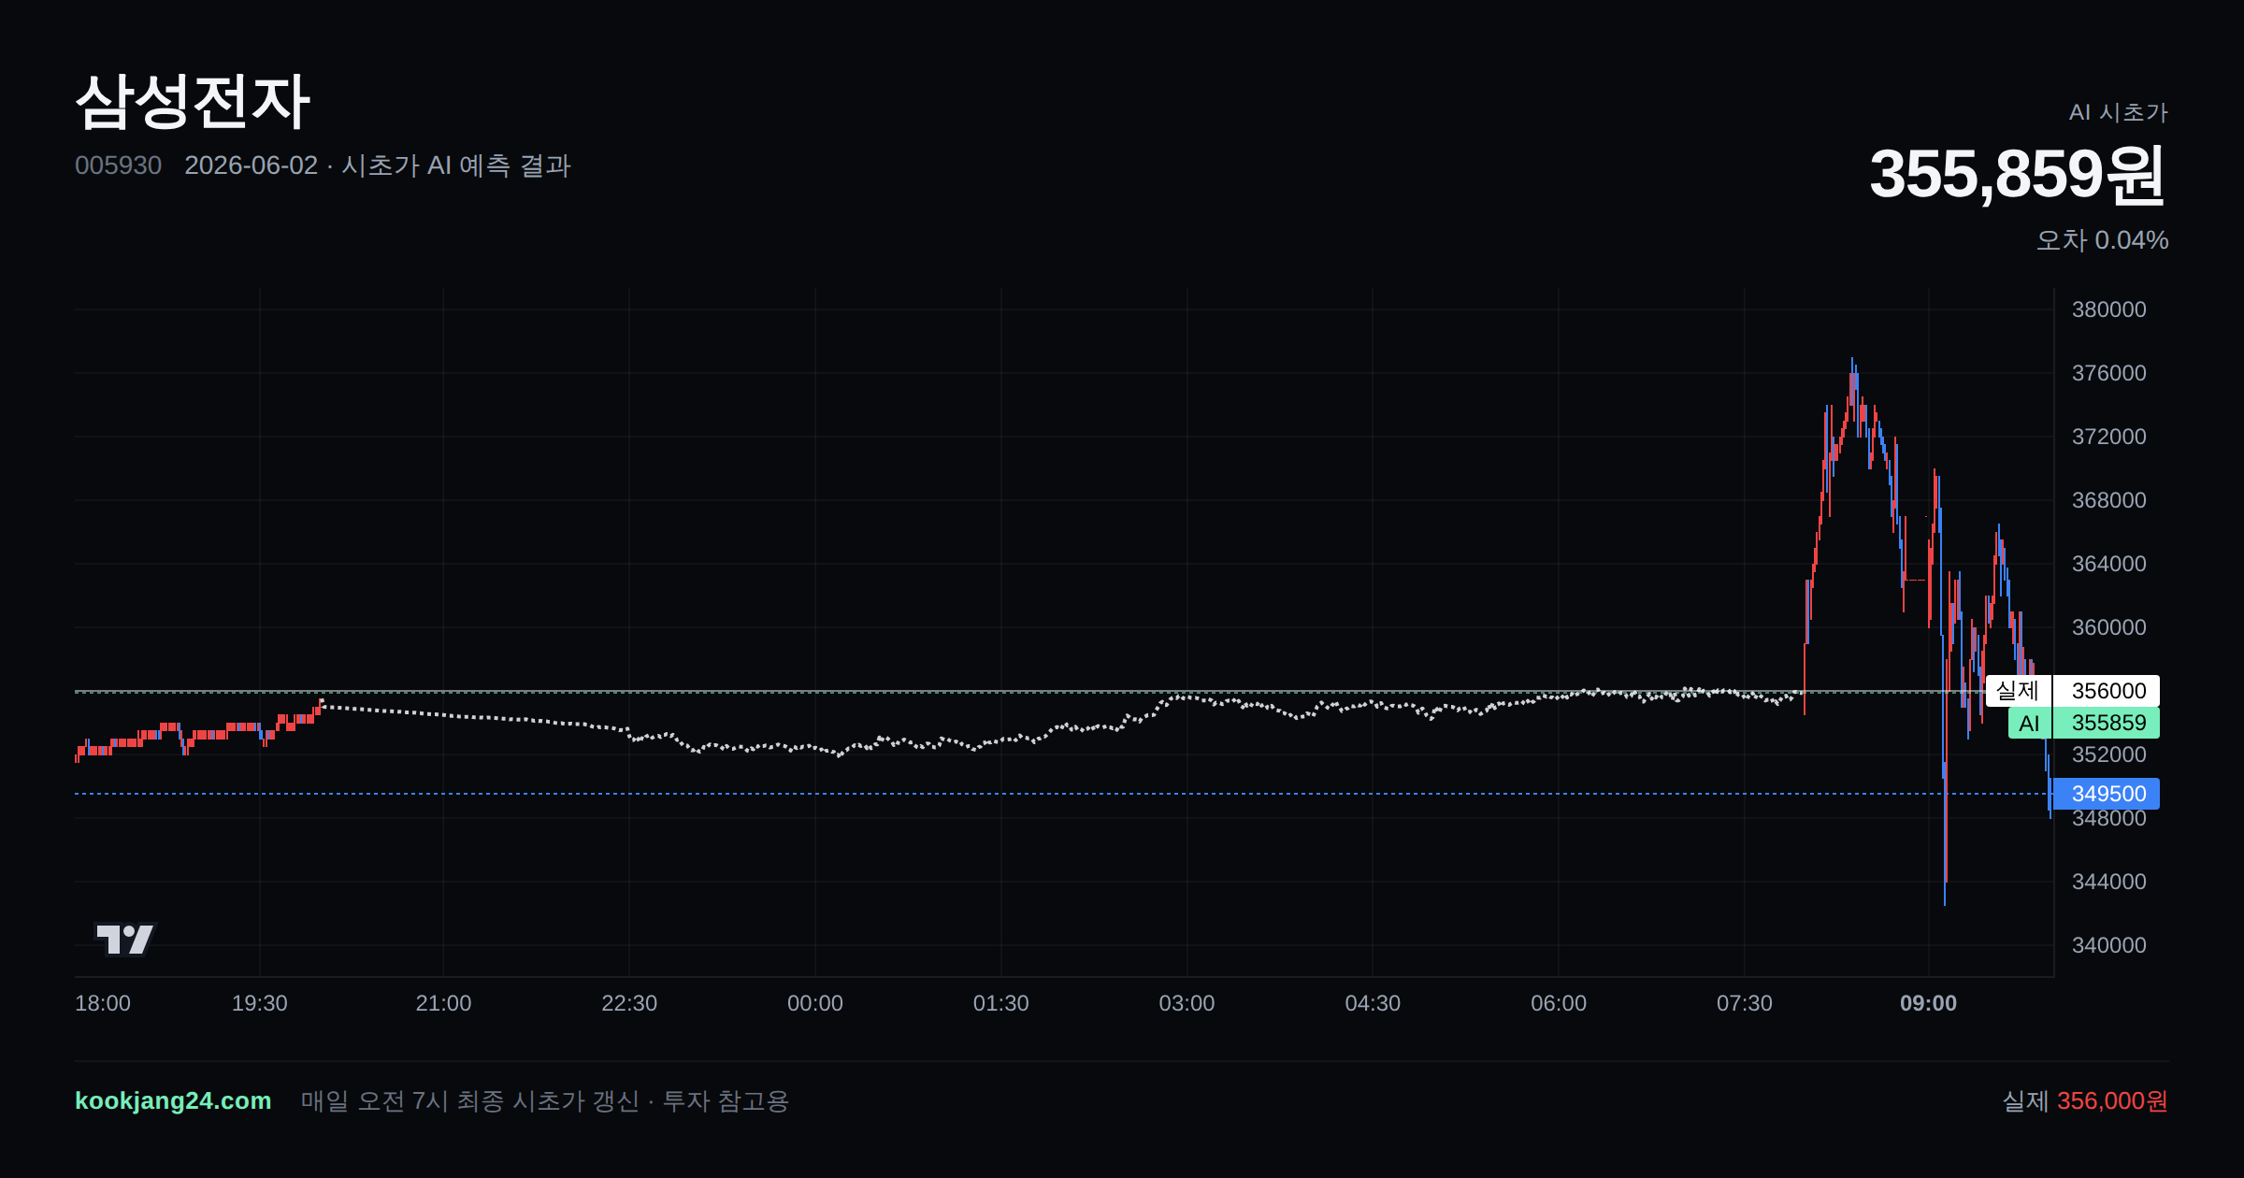
Task: Click the 07:30 time axis label
Action: point(1745,1003)
